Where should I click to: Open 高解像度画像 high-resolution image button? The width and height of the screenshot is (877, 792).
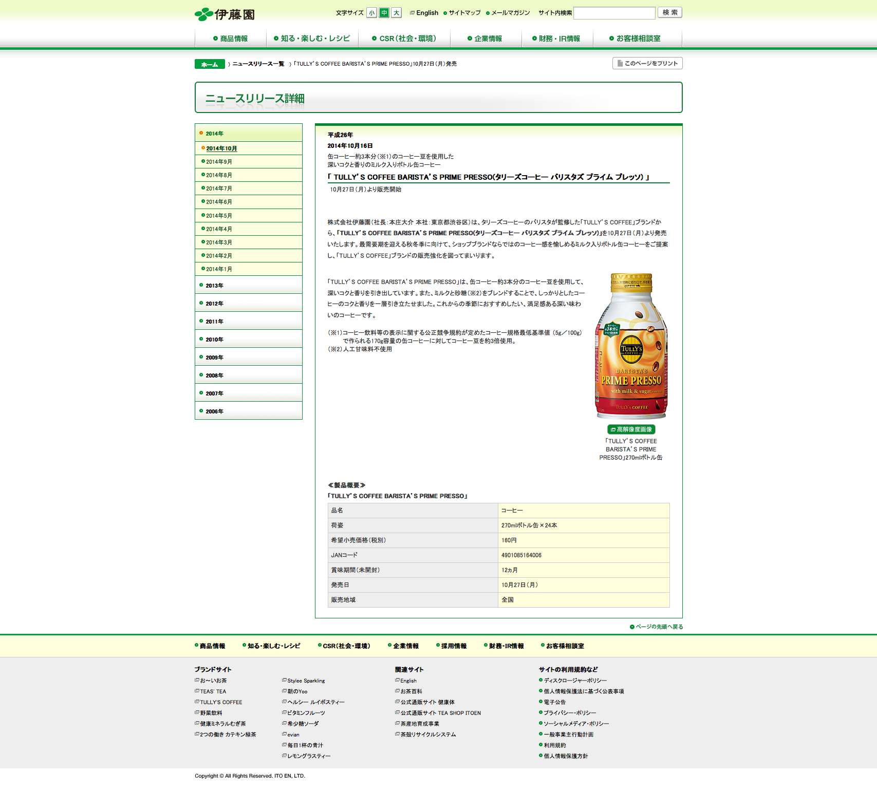(x=631, y=429)
